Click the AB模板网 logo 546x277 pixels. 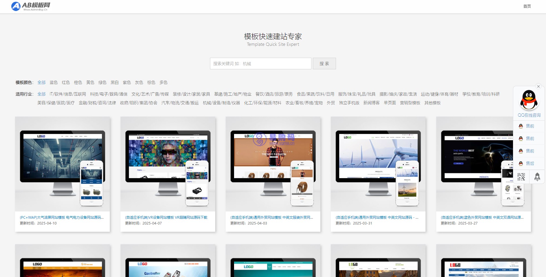click(x=31, y=6)
